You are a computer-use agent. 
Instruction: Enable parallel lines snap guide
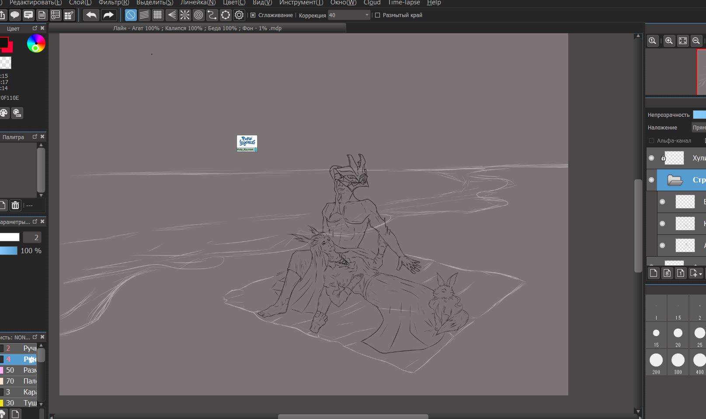pyautogui.click(x=144, y=15)
